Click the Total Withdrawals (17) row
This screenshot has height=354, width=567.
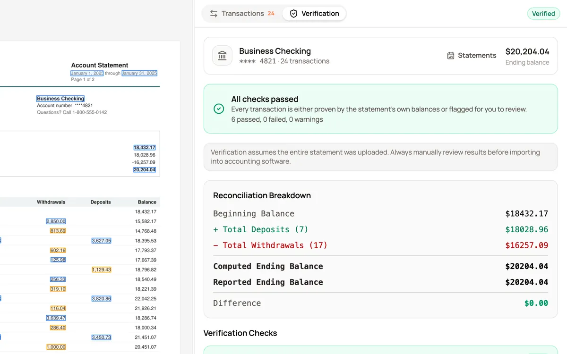coord(380,245)
